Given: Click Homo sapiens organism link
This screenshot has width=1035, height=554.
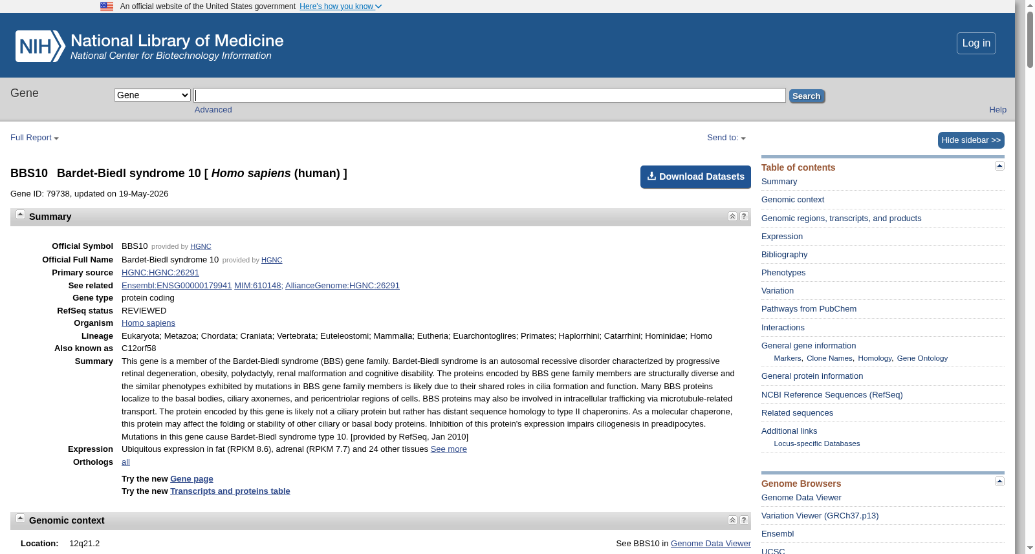Looking at the screenshot, I should pyautogui.click(x=148, y=323).
